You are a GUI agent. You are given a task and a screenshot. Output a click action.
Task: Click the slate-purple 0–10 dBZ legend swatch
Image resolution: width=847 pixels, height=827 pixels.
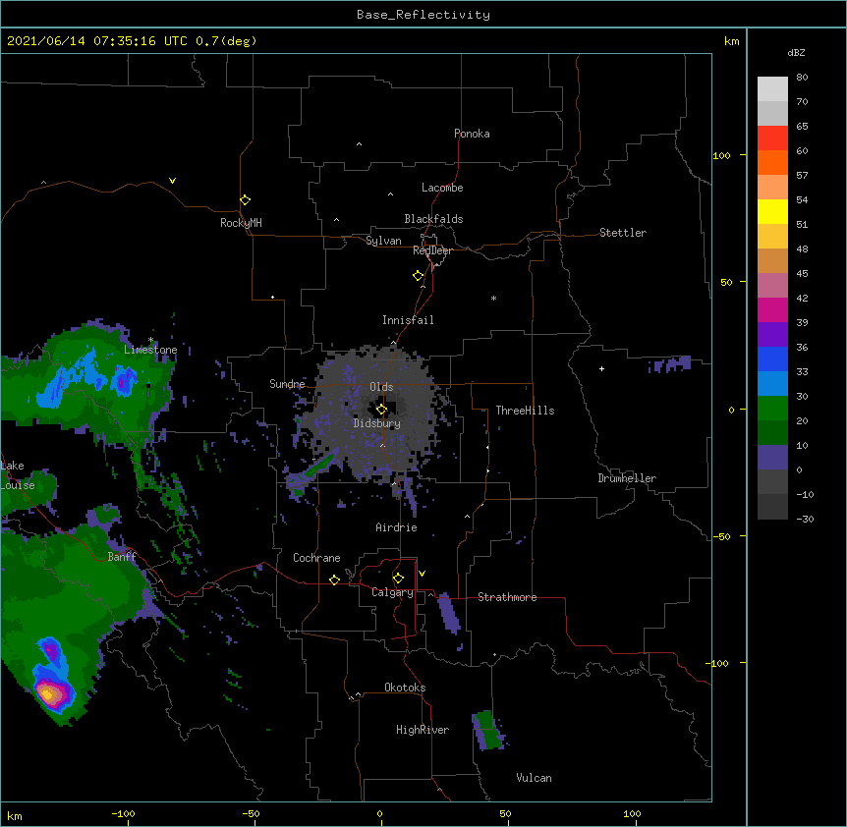772,458
